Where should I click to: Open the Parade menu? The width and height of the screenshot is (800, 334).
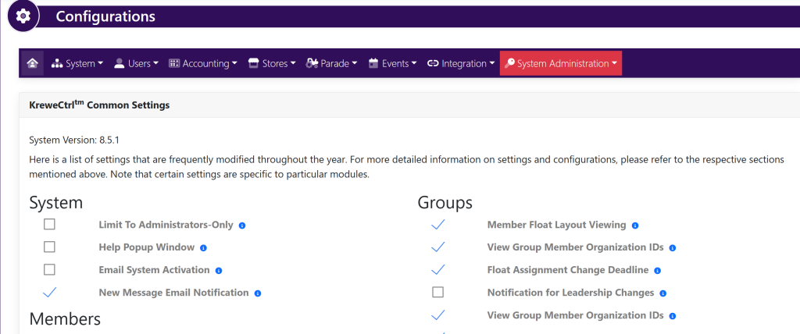[332, 63]
